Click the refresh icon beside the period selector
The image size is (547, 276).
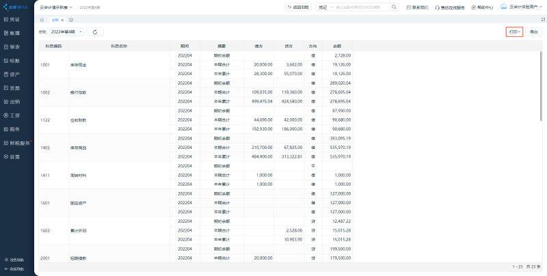coord(94,32)
